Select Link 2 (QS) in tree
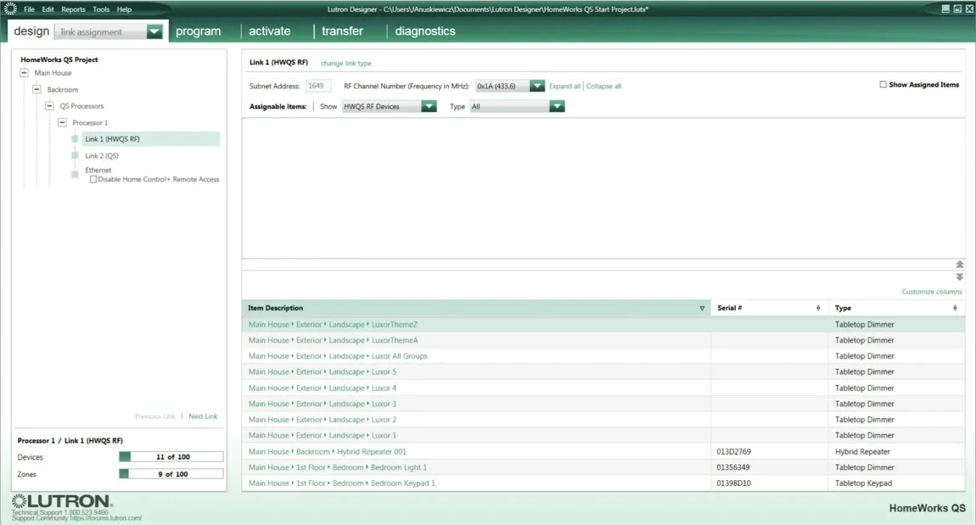Screen dimensions: 976x525 point(101,156)
